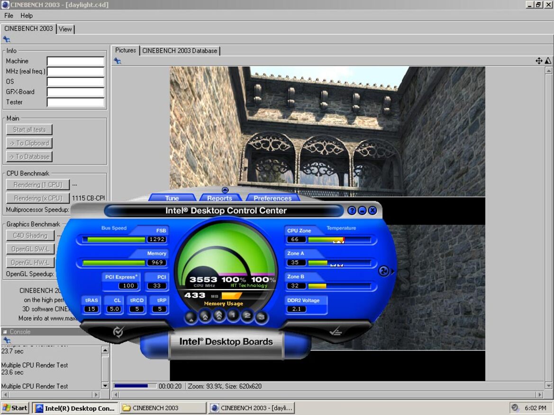This screenshot has height=415, width=554.
Task: Click the pin icon in Pictures panel
Action: pos(118,61)
